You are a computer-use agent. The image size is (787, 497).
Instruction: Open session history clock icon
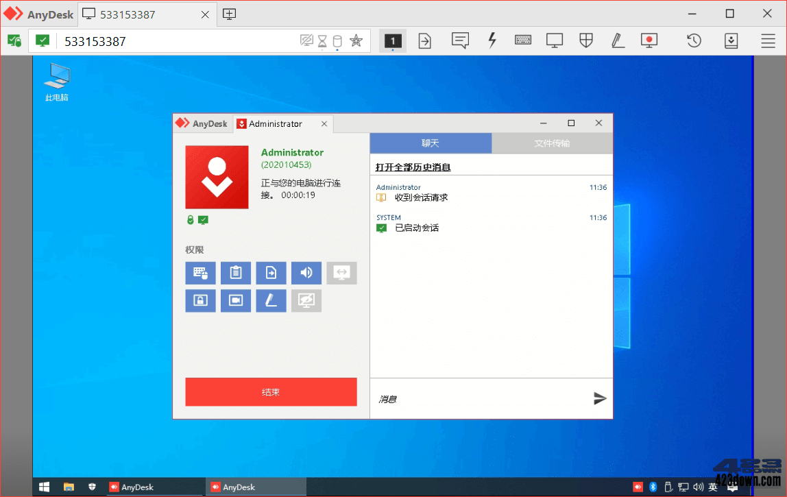[693, 40]
